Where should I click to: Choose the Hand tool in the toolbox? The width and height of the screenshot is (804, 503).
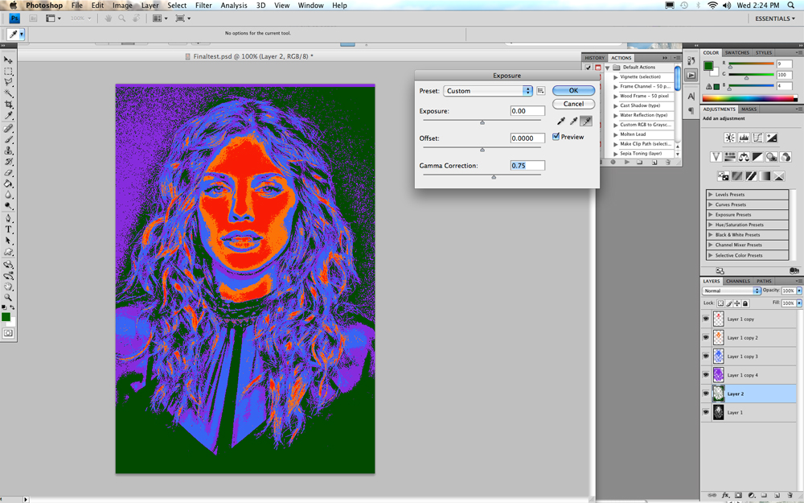[x=8, y=287]
